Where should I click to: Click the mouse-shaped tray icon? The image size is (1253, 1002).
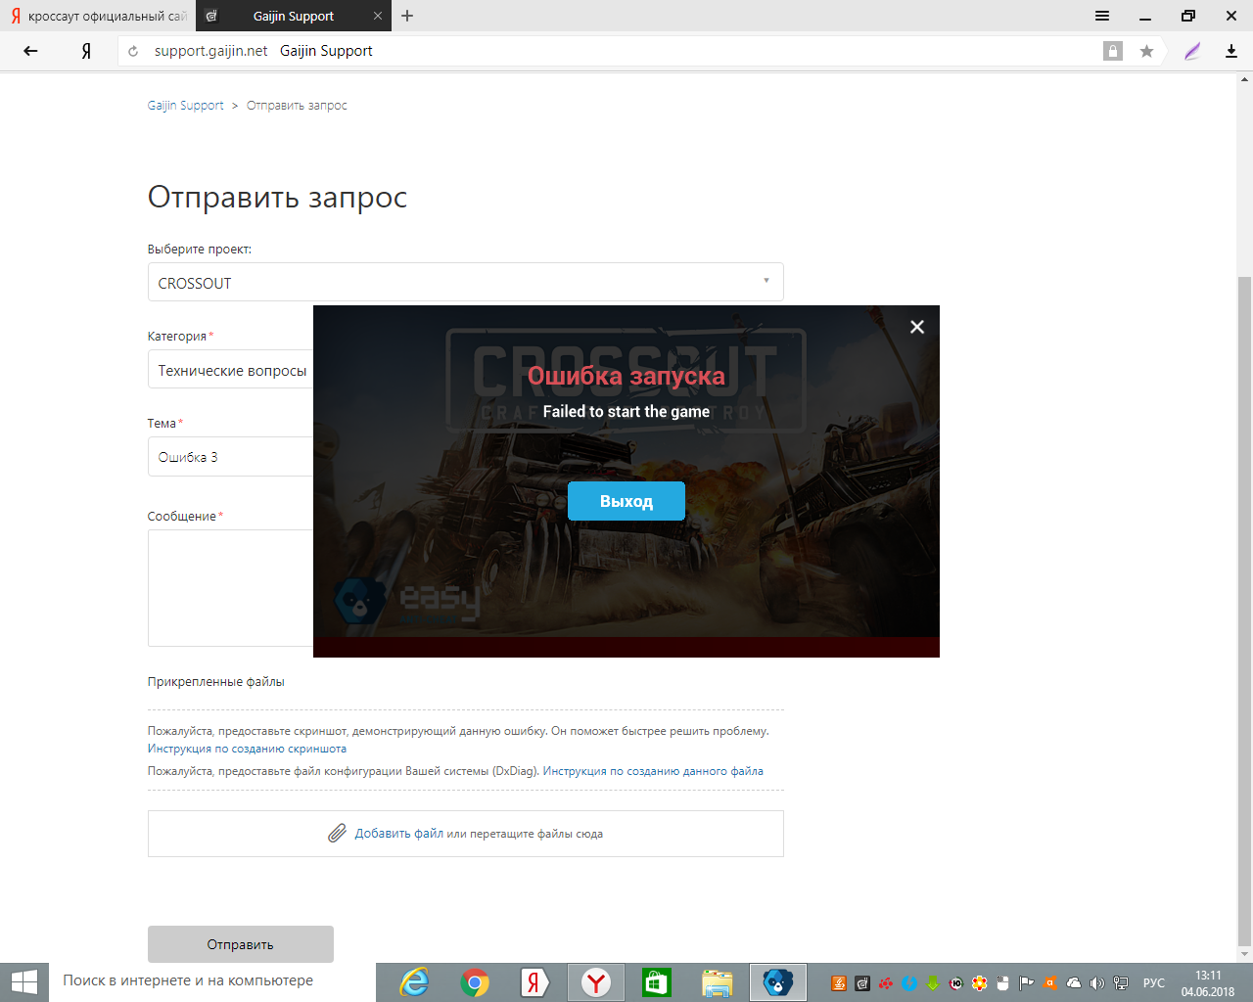point(1003,983)
